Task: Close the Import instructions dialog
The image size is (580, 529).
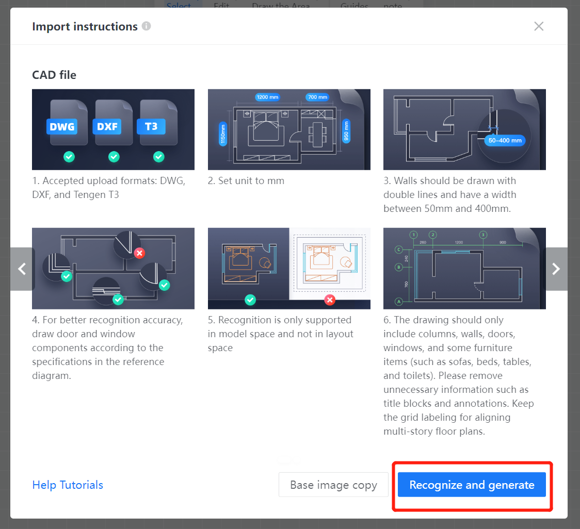Action: coord(539,26)
